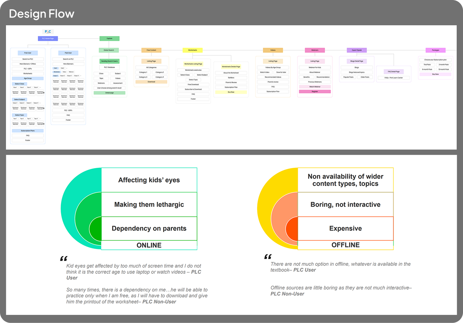Click the "Affecting kids' eyes" box
Screen dimensions: 463x323
point(149,180)
